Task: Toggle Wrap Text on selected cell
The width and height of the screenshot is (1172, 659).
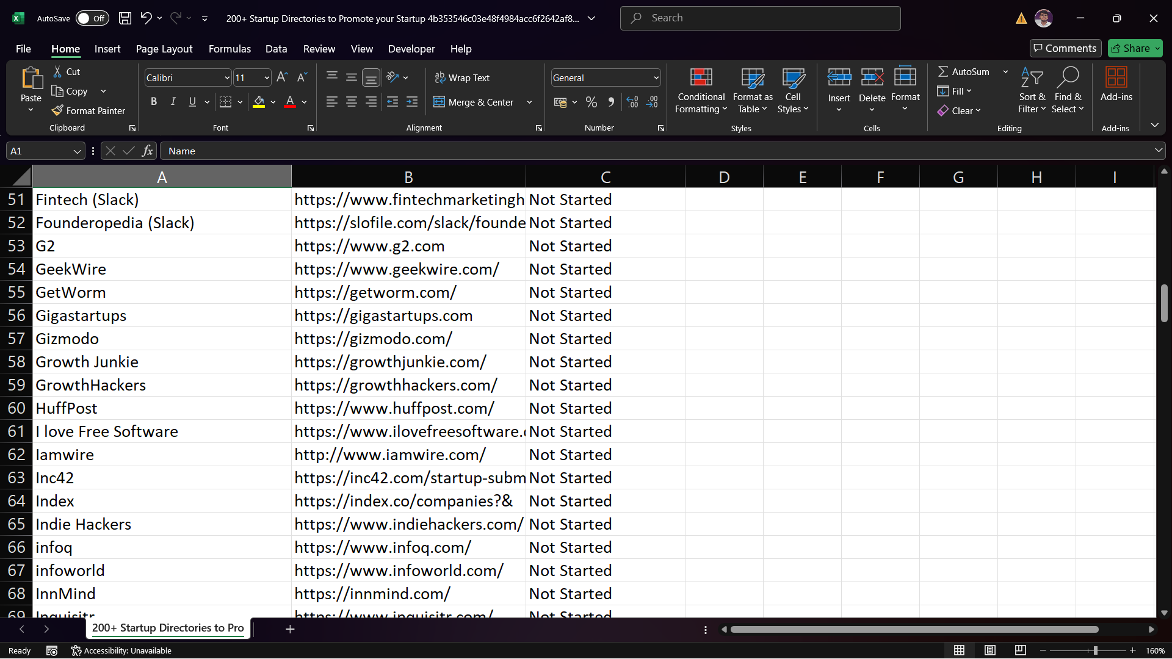Action: (x=462, y=77)
